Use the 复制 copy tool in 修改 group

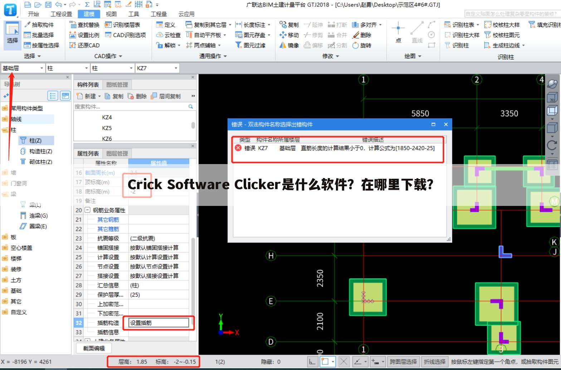[289, 25]
